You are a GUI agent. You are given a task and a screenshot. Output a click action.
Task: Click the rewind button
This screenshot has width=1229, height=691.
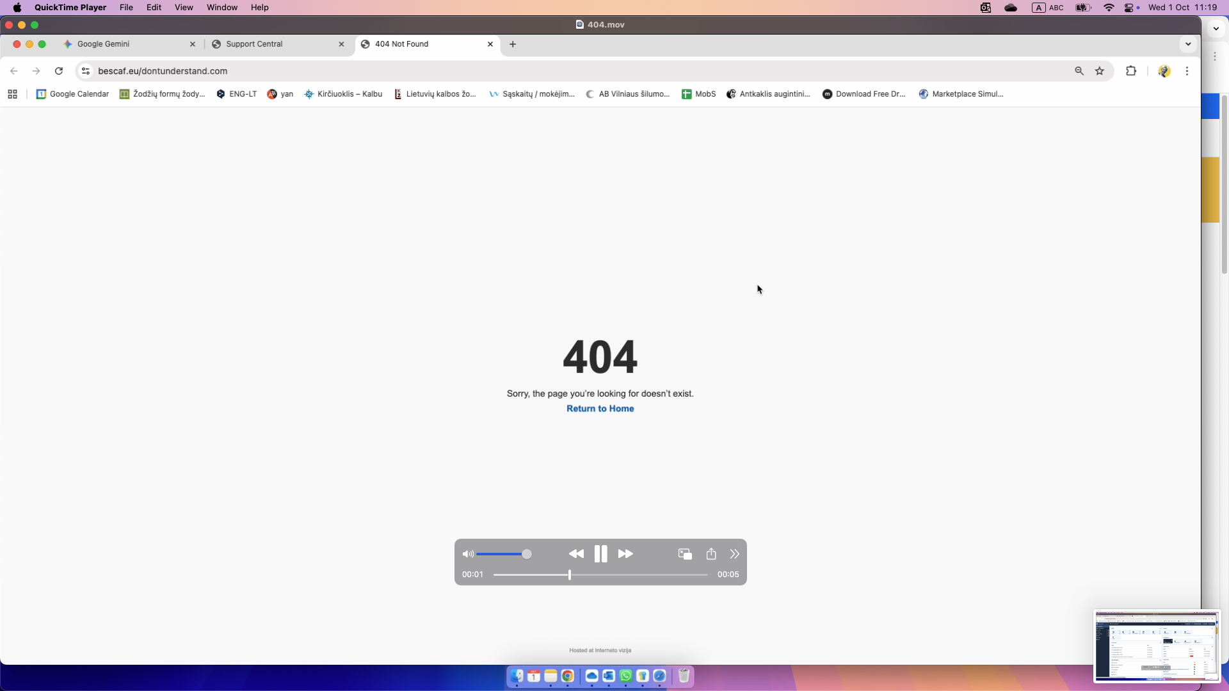575,554
